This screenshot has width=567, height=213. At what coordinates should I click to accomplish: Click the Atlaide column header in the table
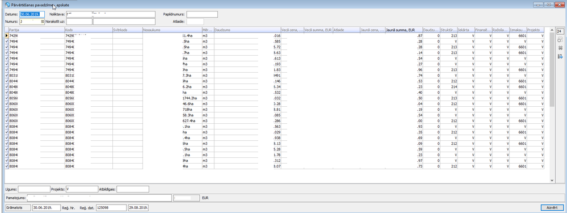tap(346, 30)
